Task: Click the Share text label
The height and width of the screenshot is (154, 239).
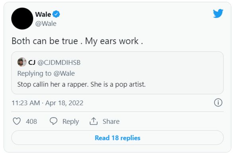Action: pyautogui.click(x=111, y=121)
